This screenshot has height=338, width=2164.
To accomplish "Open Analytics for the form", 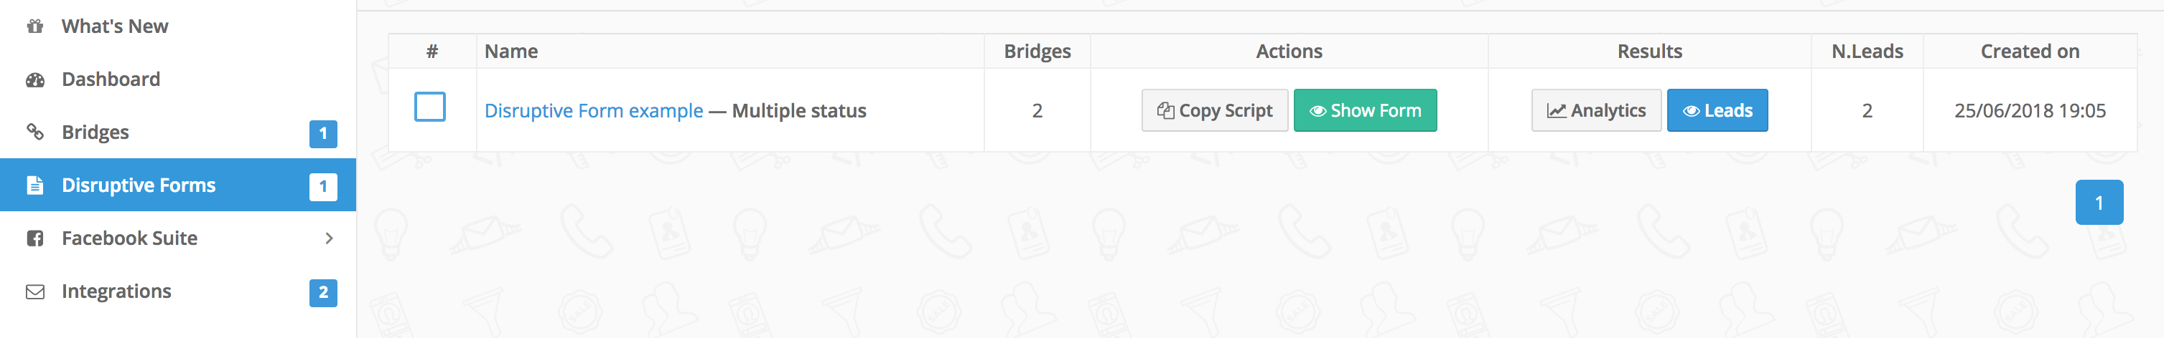I will [x=1596, y=111].
